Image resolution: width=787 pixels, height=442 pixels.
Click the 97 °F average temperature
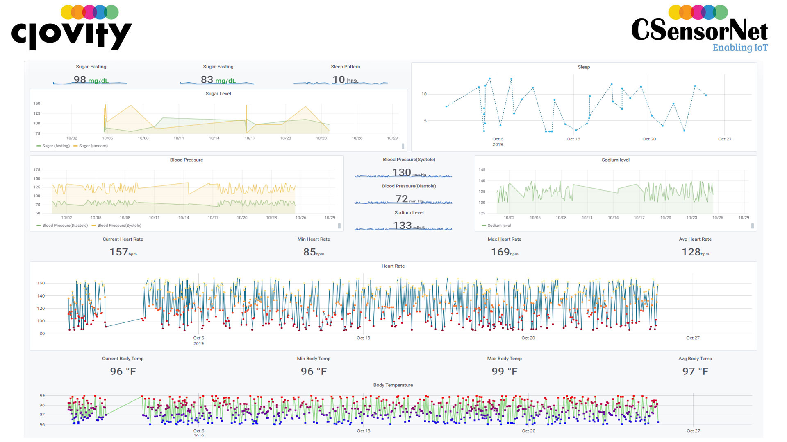click(695, 372)
